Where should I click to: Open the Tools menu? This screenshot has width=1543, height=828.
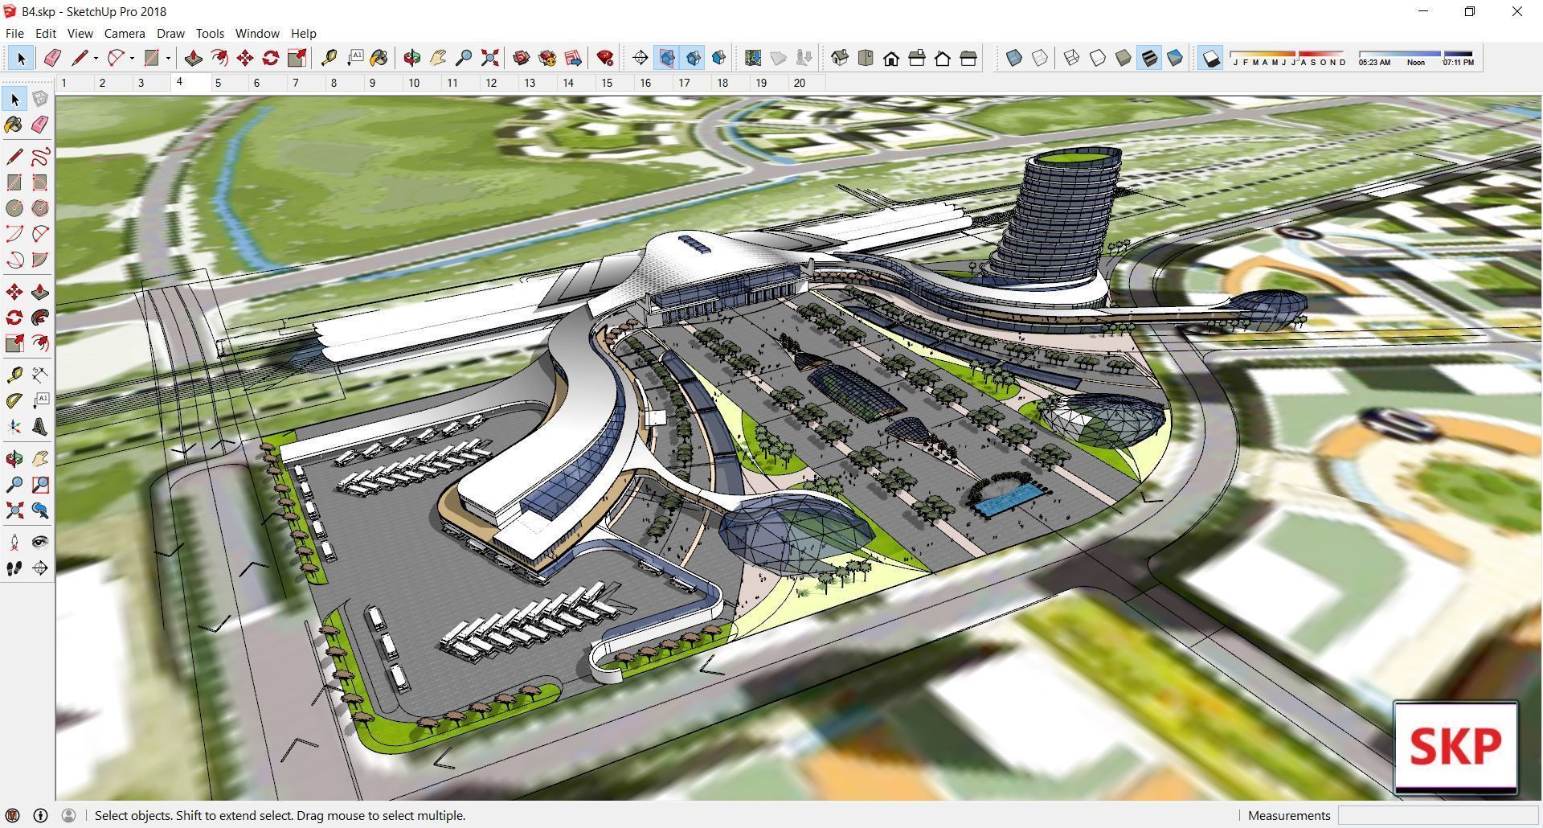(x=210, y=33)
